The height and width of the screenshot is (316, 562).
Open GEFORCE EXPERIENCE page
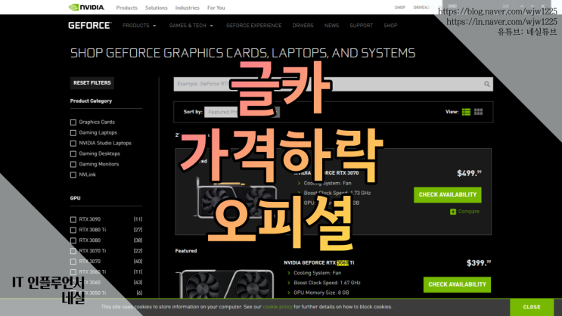[x=253, y=26]
